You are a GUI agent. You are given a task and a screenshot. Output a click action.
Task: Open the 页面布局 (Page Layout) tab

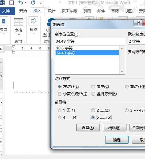[x=69, y=11]
